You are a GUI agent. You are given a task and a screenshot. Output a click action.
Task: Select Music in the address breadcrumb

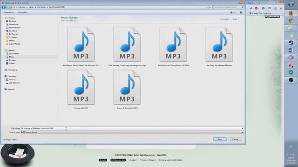[31, 7]
